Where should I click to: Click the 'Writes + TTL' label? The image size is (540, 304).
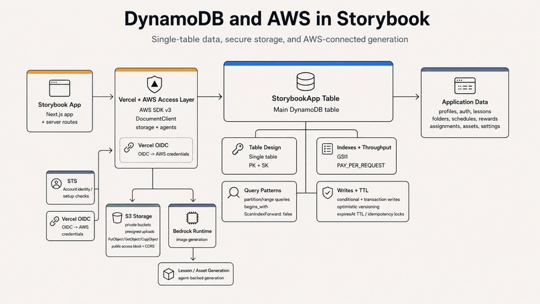(x=352, y=190)
